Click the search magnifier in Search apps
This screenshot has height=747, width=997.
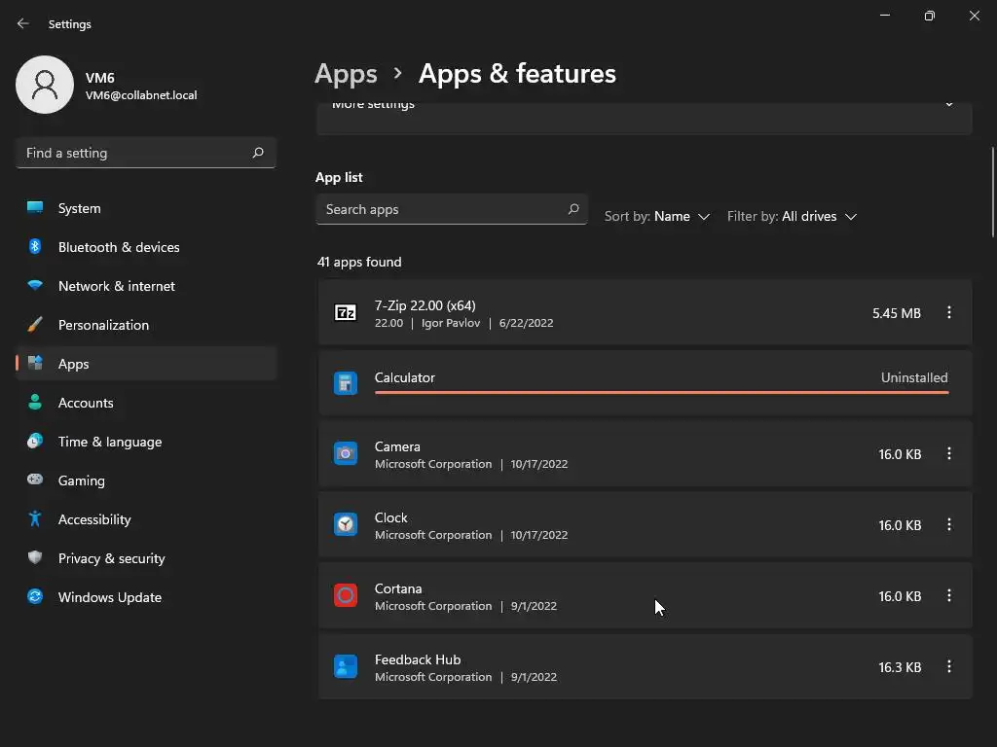point(573,209)
